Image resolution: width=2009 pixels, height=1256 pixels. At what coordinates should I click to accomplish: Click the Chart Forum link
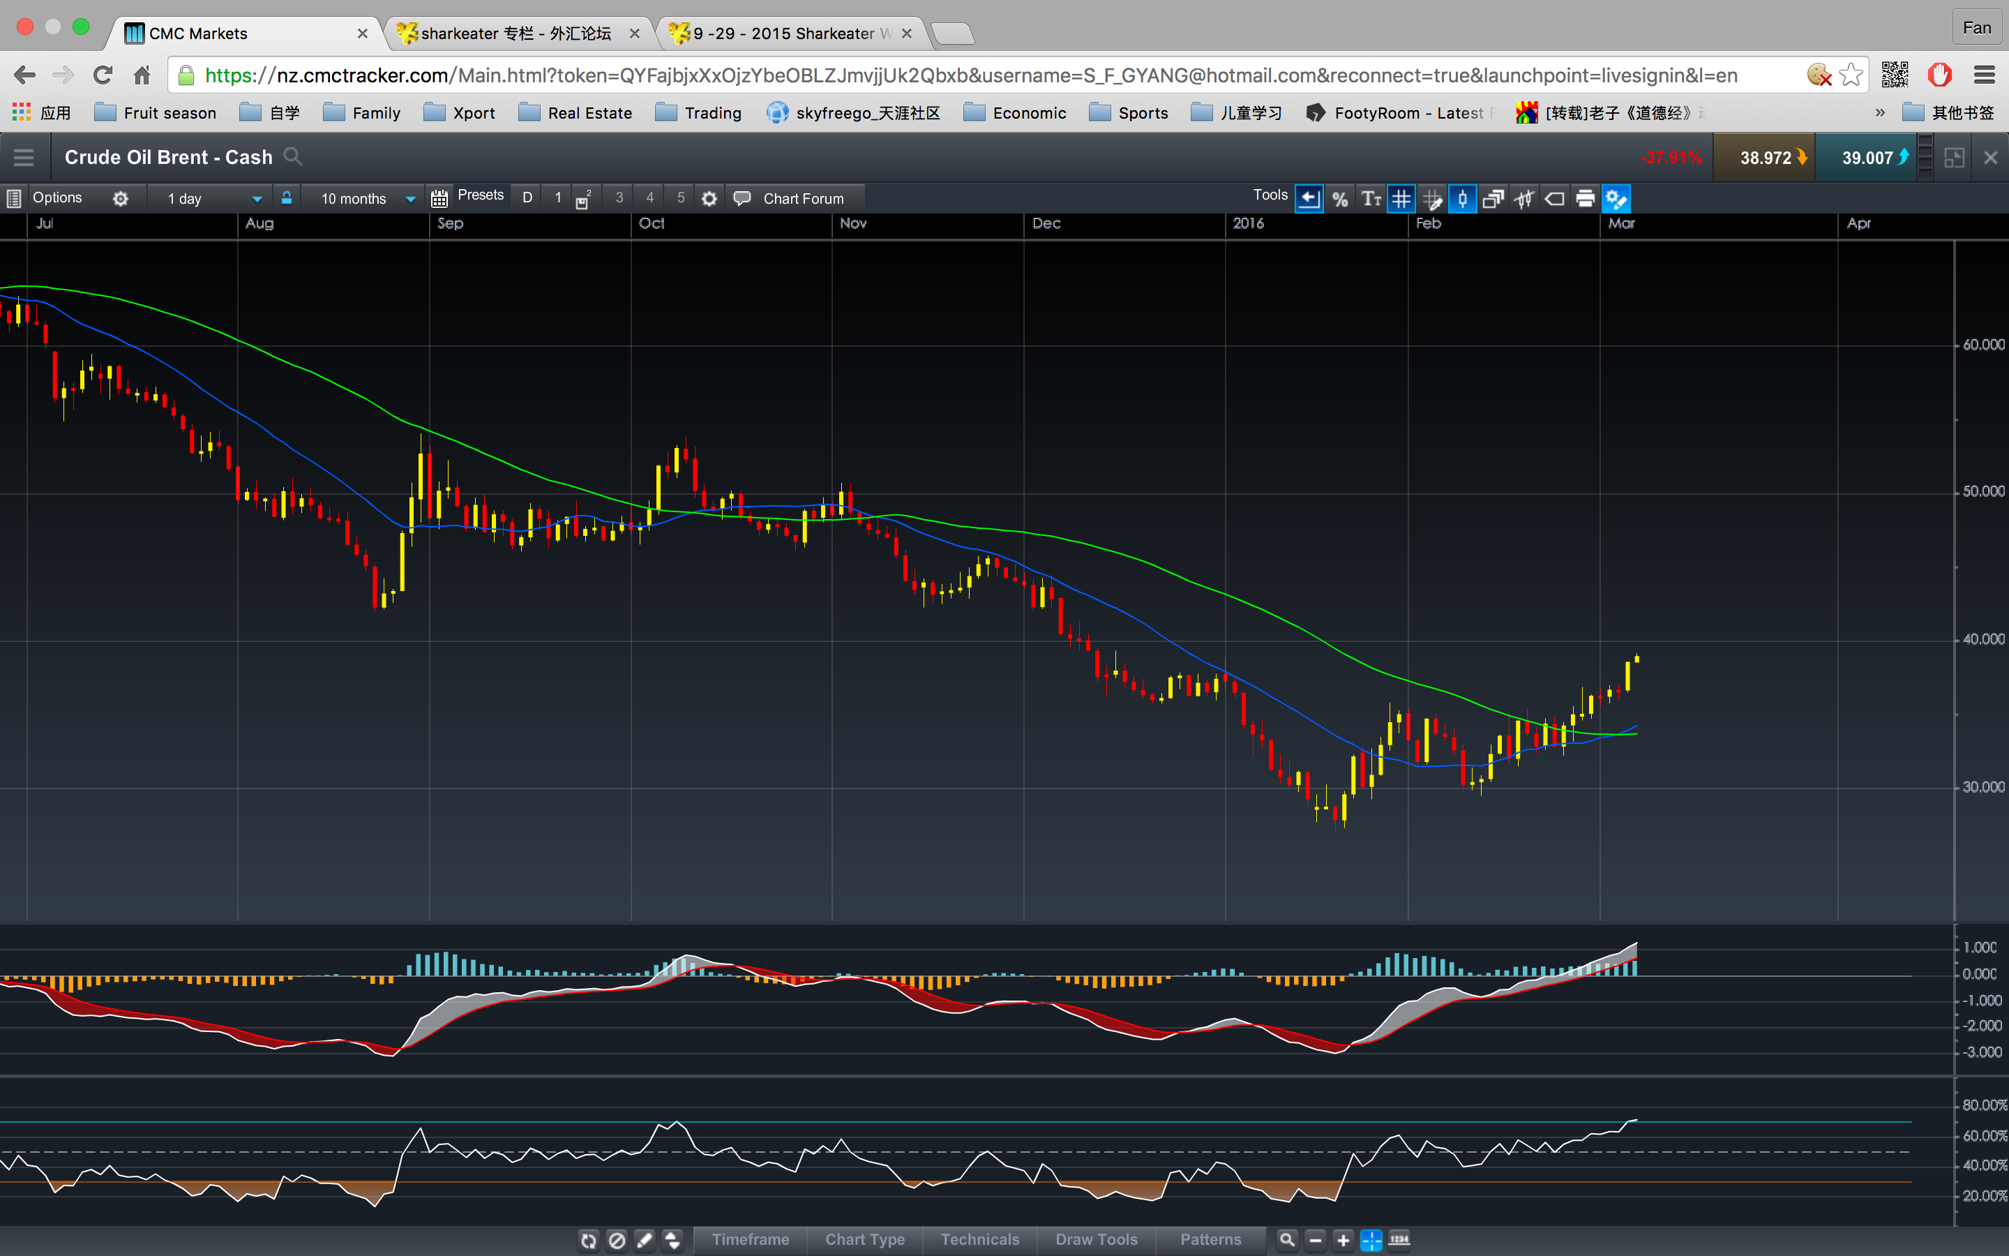pyautogui.click(x=803, y=199)
